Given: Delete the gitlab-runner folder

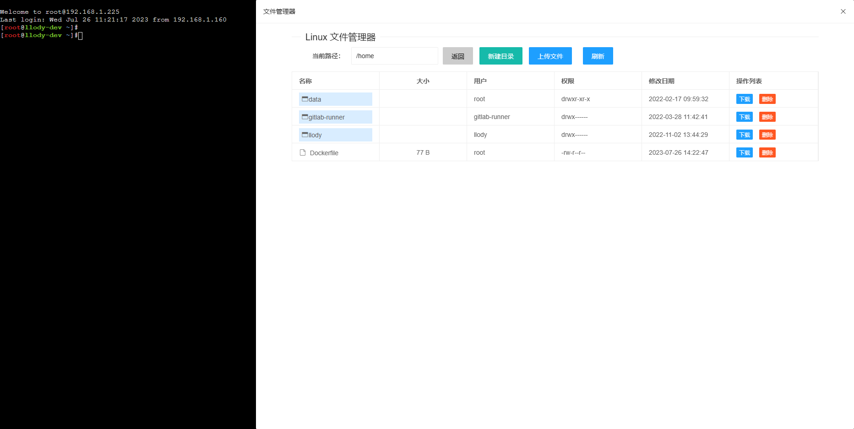Looking at the screenshot, I should coord(767,117).
